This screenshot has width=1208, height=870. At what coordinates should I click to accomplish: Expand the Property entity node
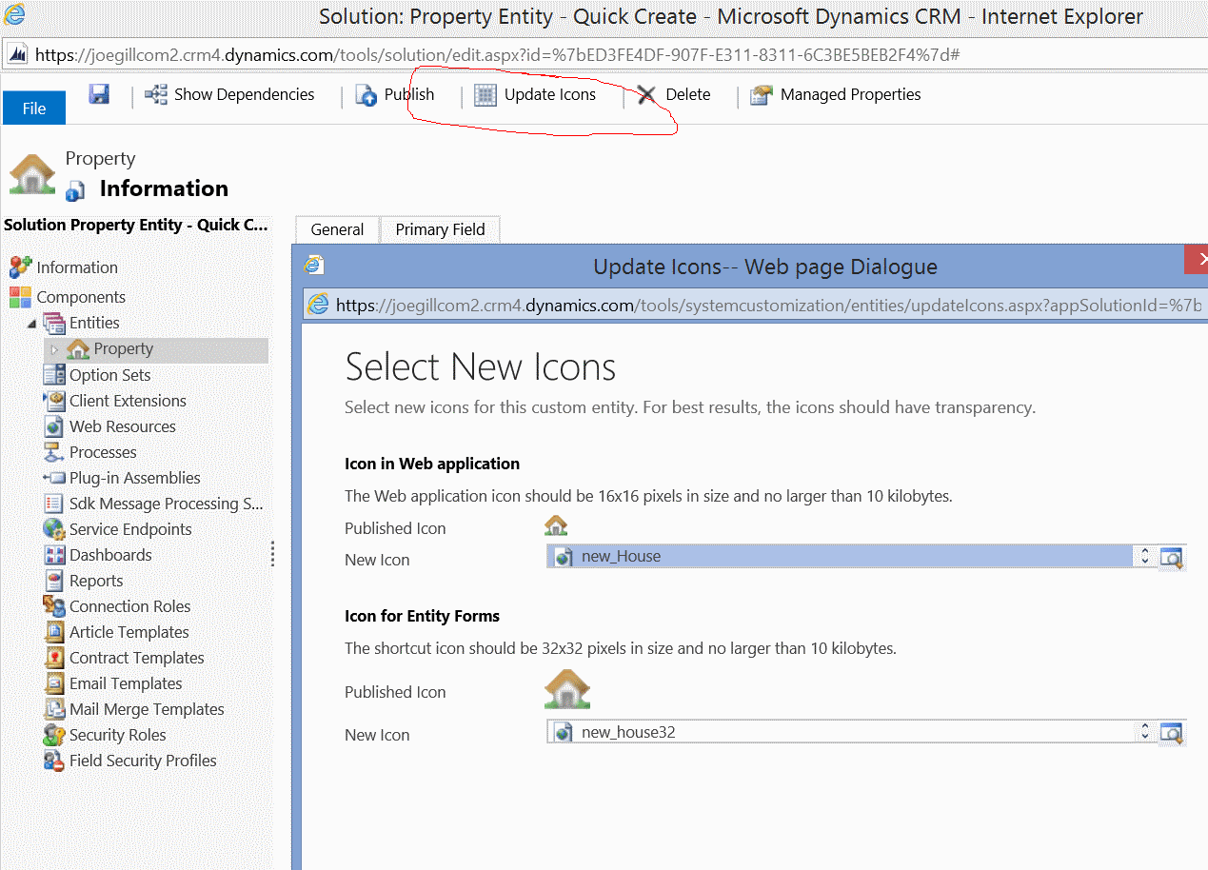click(56, 348)
